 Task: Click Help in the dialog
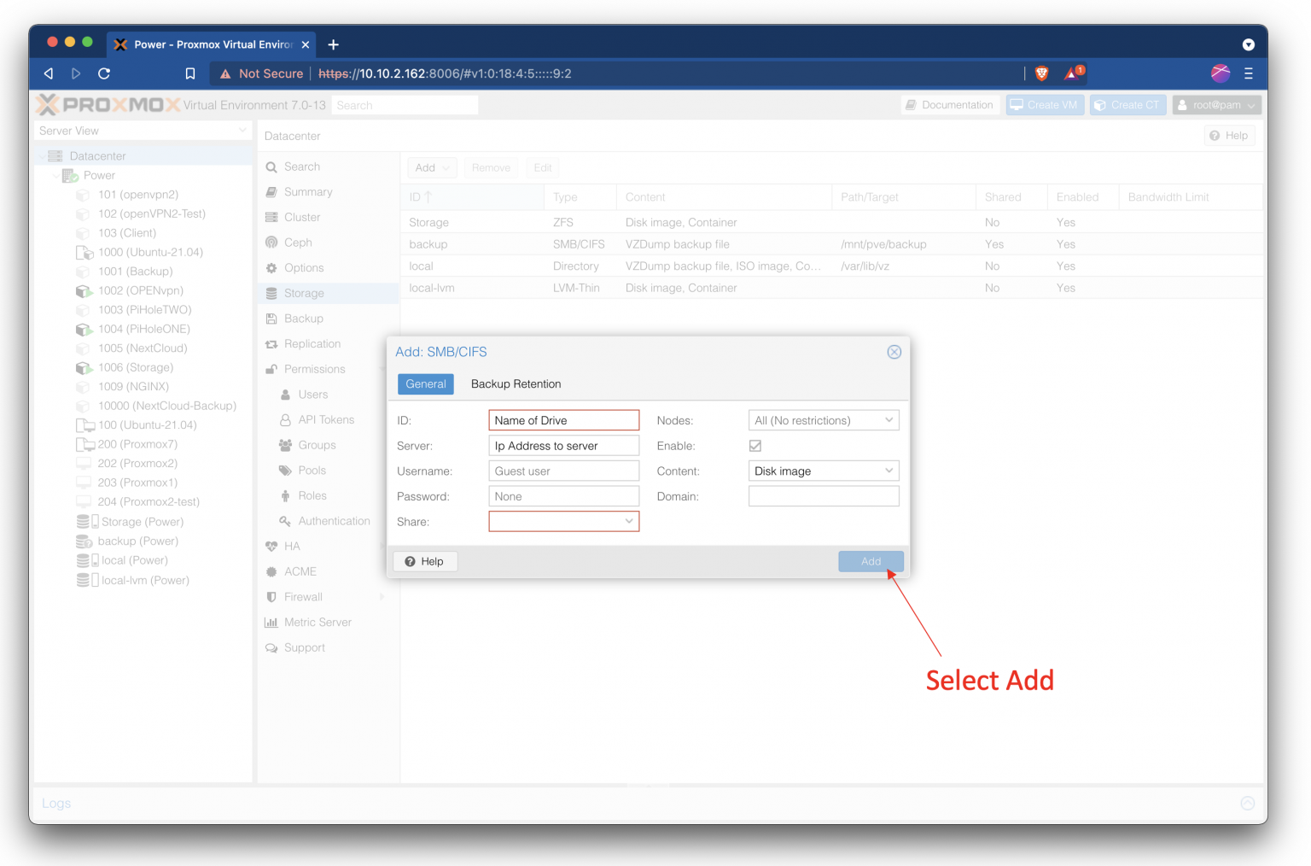[x=425, y=561]
